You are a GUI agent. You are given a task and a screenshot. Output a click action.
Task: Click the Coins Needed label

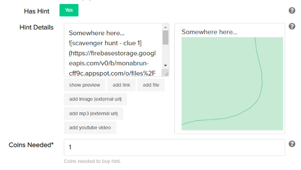tap(31, 145)
